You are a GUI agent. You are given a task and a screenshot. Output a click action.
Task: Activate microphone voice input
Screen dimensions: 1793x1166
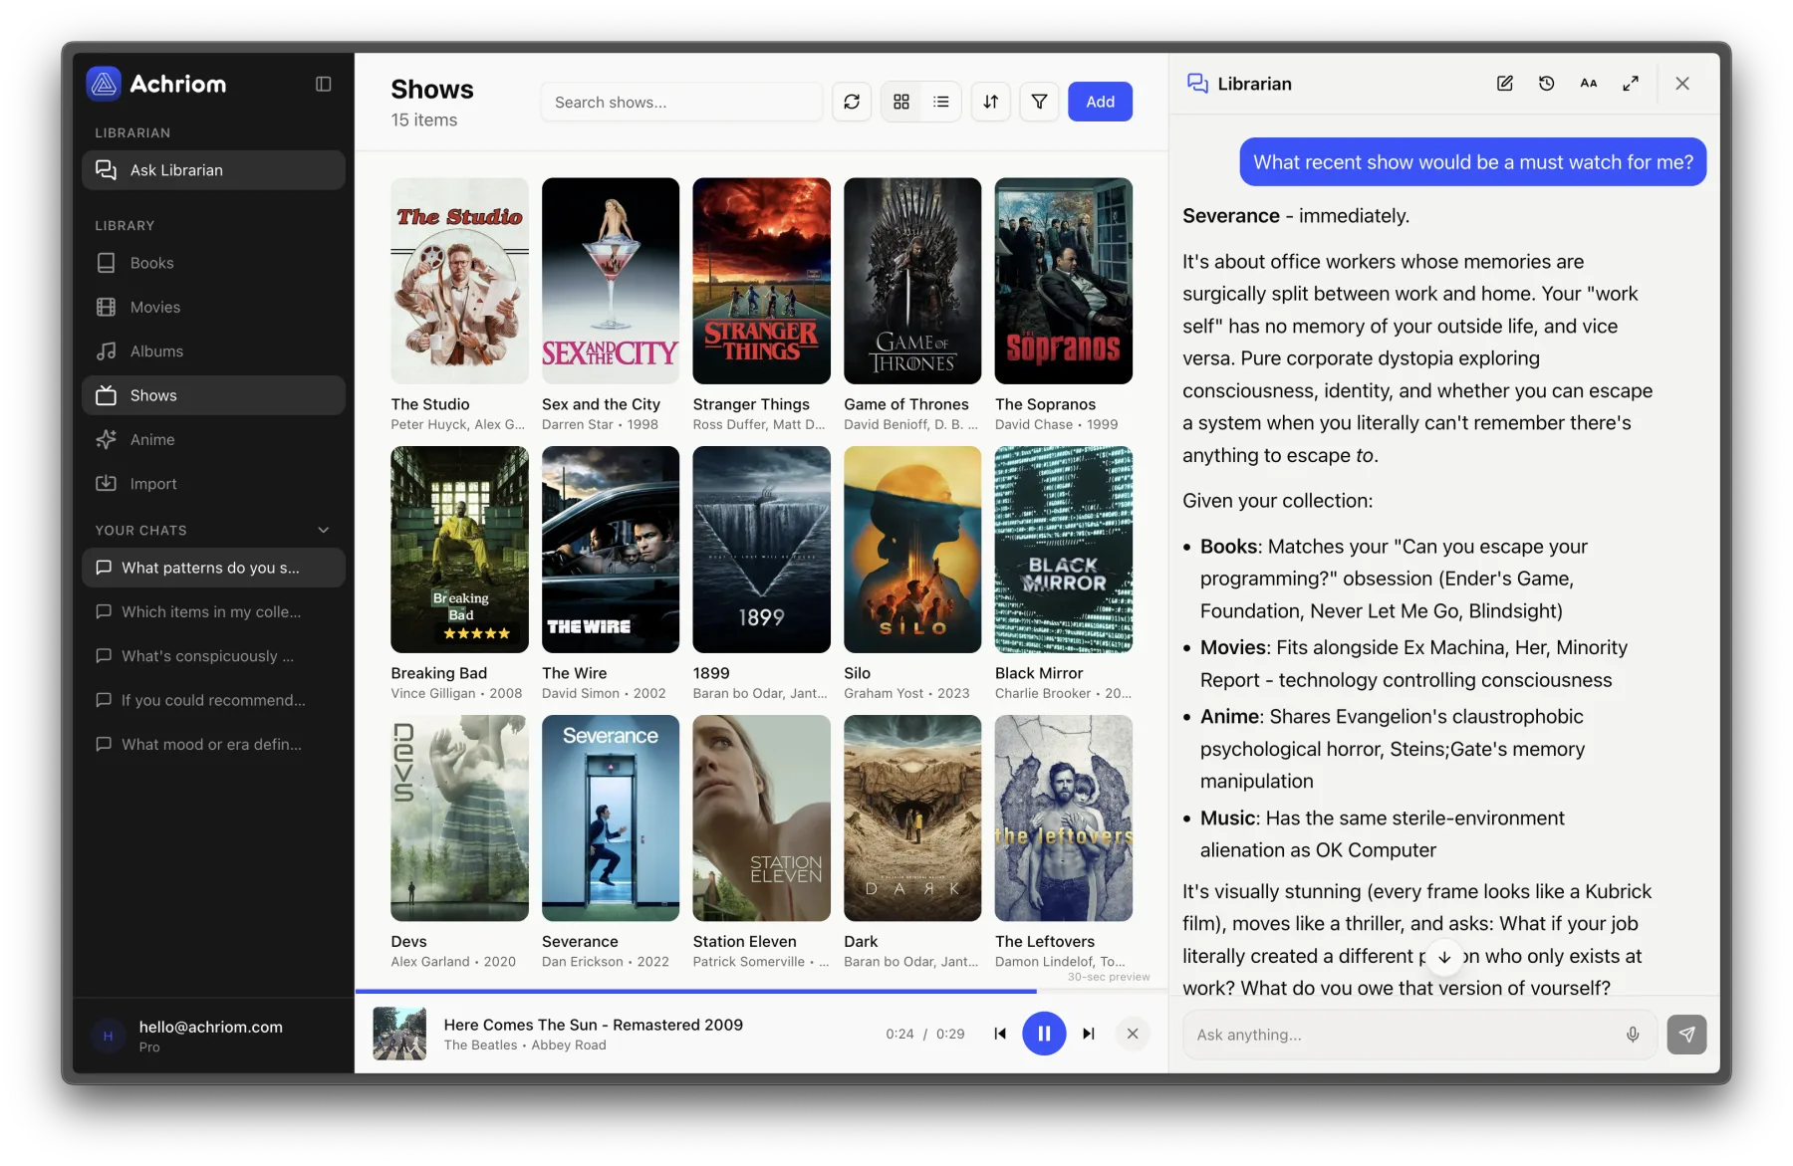click(1633, 1035)
